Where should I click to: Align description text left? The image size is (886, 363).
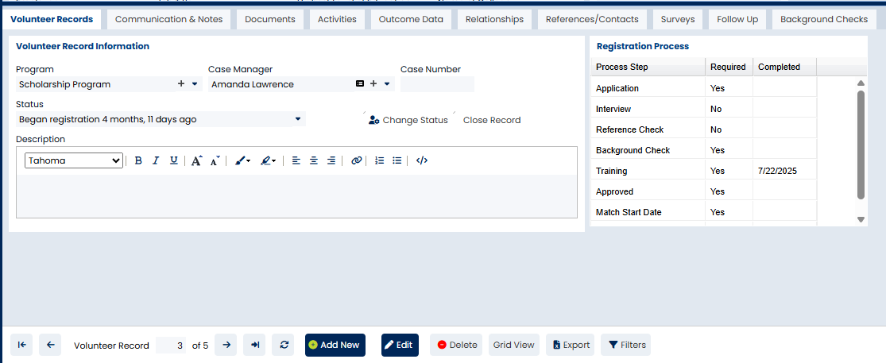pyautogui.click(x=296, y=161)
